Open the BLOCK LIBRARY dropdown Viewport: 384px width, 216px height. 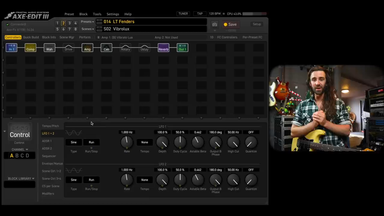(x=21, y=178)
